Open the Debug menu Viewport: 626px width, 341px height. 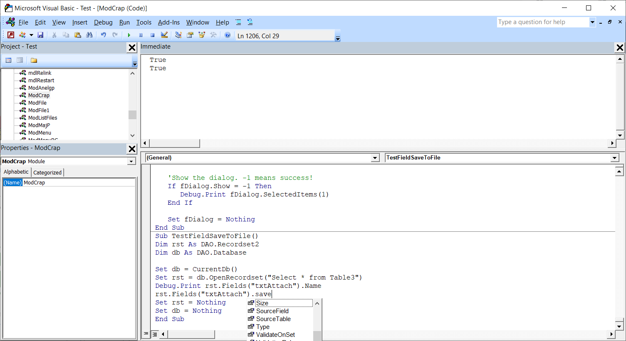click(103, 22)
